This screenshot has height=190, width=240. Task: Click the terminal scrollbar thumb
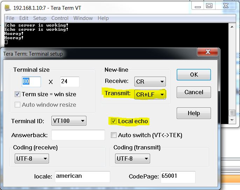click(232, 113)
